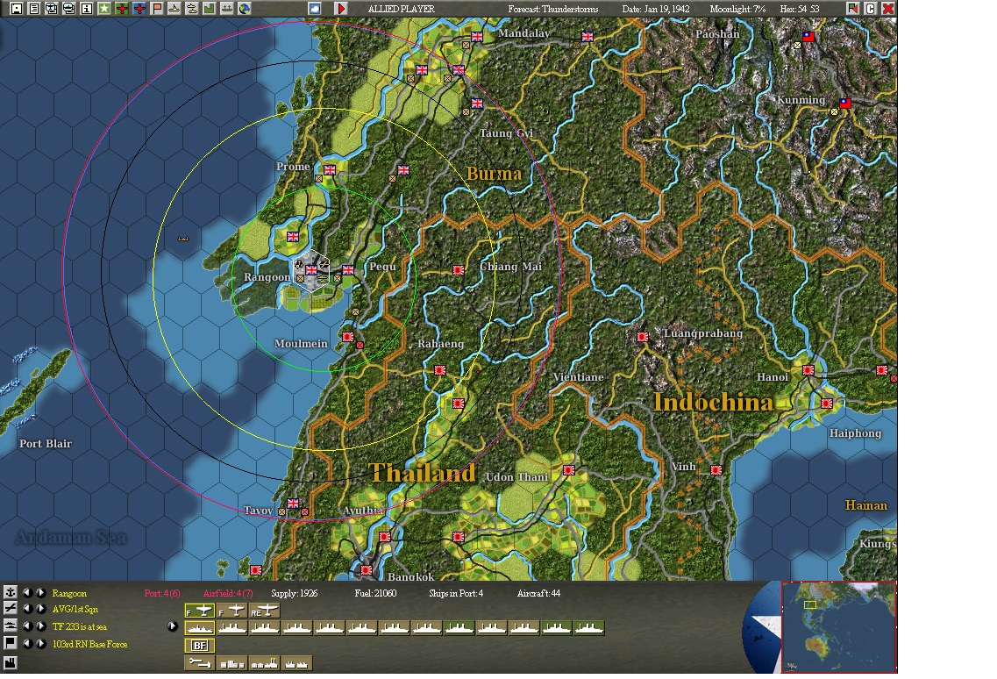Click the single ship silhouette toolbar icon
Viewport: 997px width, 679px height.
click(174, 8)
